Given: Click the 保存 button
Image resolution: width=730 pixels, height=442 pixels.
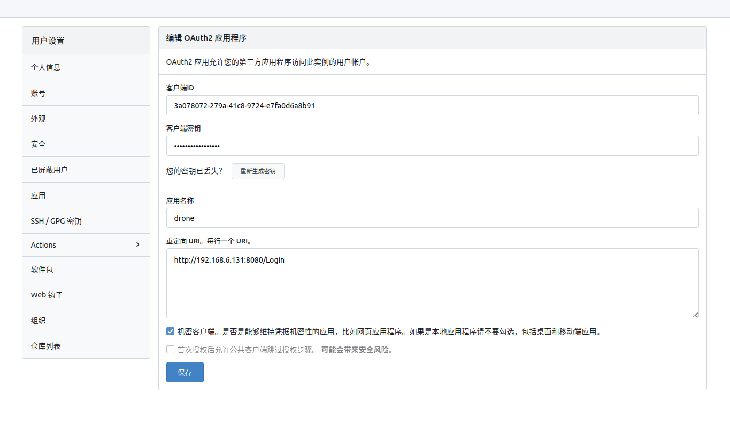Looking at the screenshot, I should [x=185, y=372].
